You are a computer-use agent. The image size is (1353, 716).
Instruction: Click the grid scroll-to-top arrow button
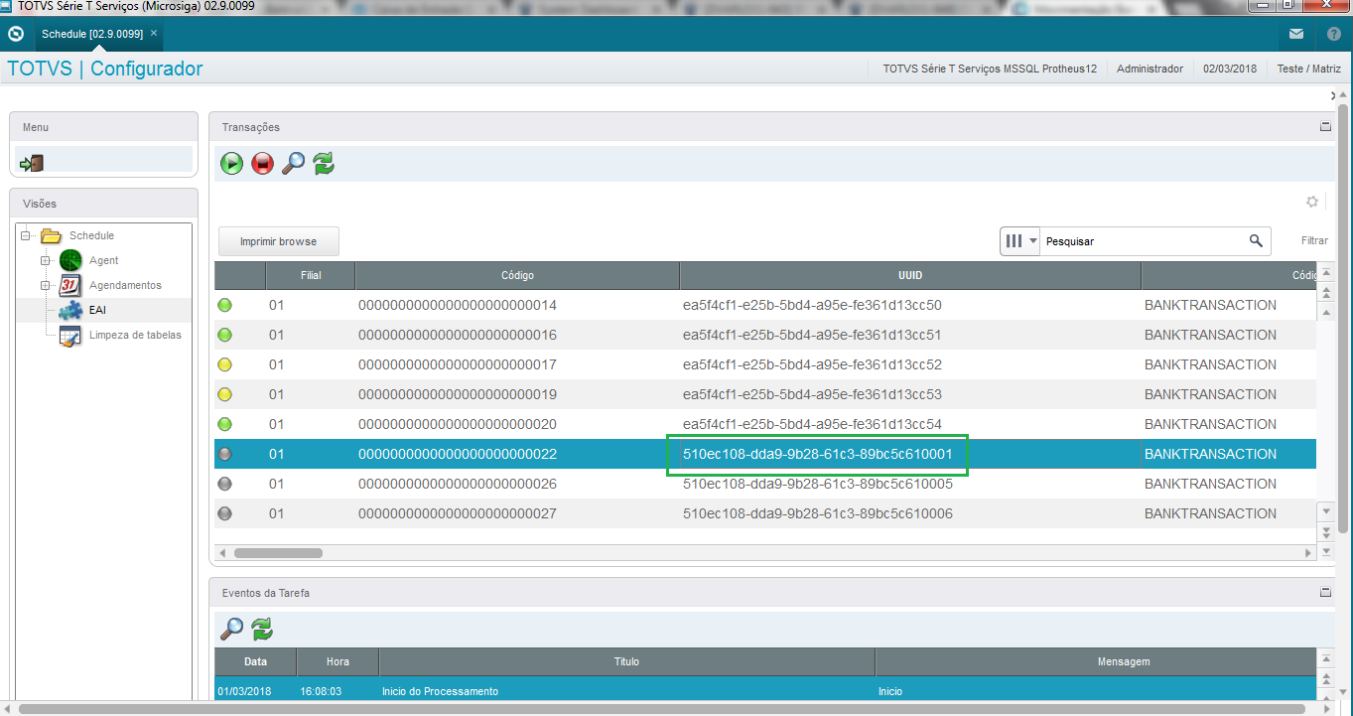[x=1324, y=273]
